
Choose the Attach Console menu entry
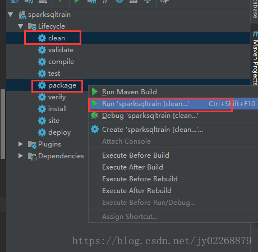click(173, 141)
